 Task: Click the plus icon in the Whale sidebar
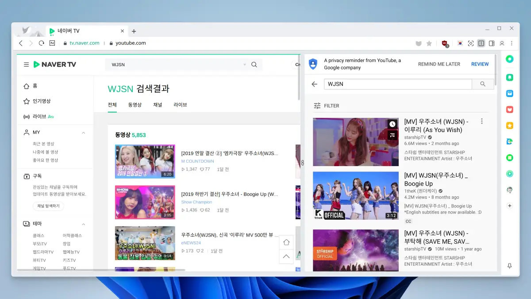[509, 206]
